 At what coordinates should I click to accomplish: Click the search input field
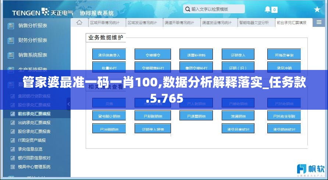point(214,9)
